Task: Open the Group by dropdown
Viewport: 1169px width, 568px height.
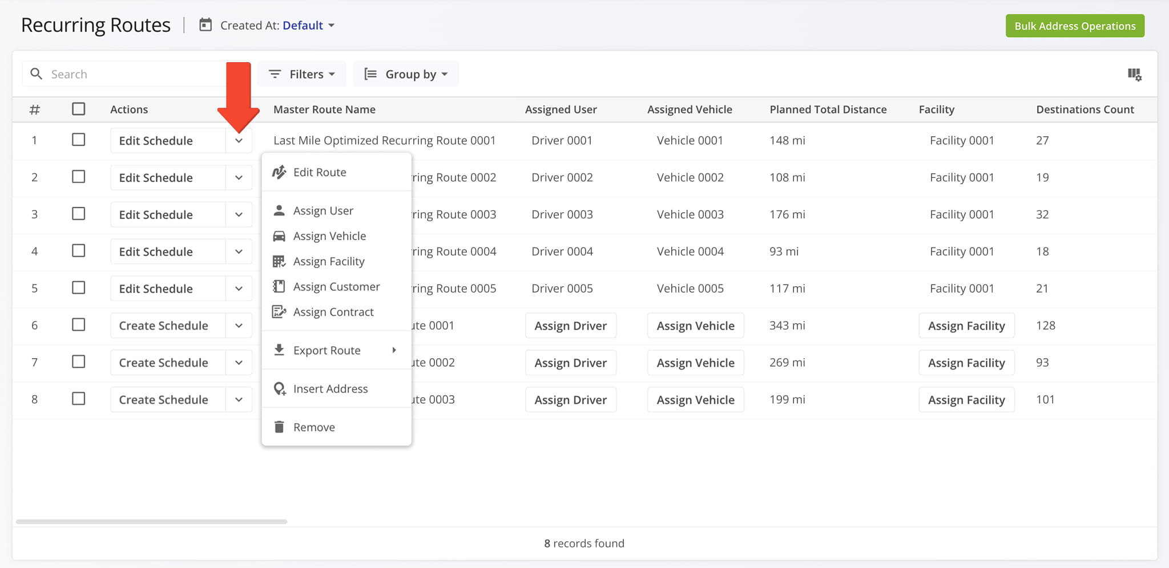Action: (406, 74)
